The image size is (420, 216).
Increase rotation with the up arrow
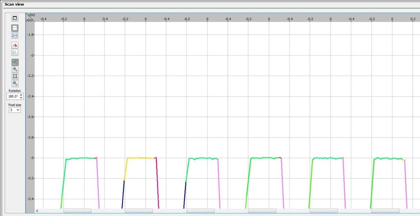[x=21, y=94]
